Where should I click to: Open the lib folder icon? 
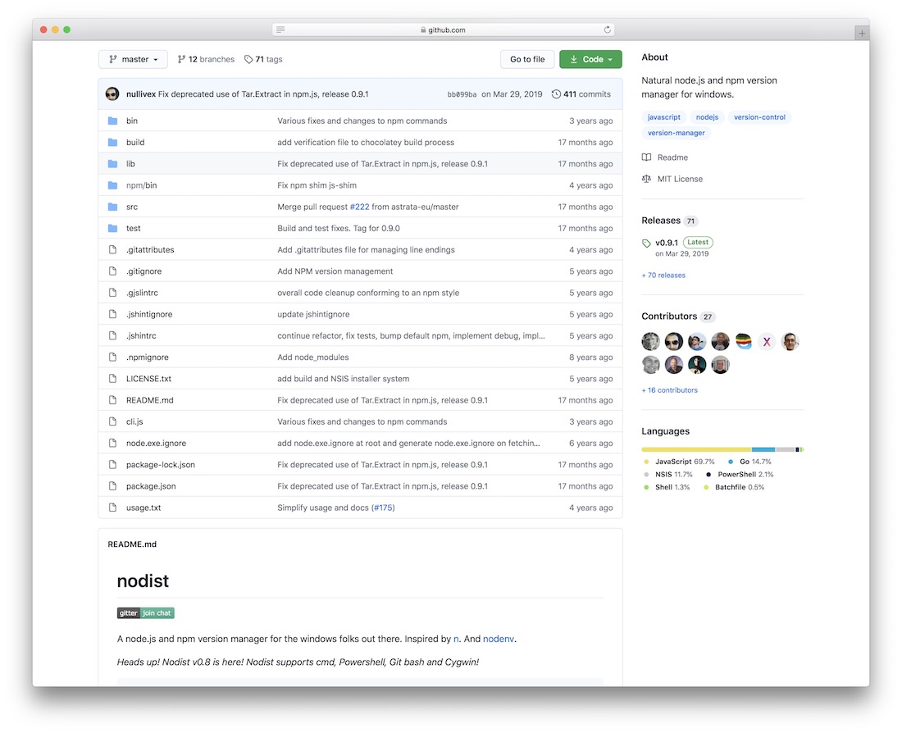pos(113,164)
